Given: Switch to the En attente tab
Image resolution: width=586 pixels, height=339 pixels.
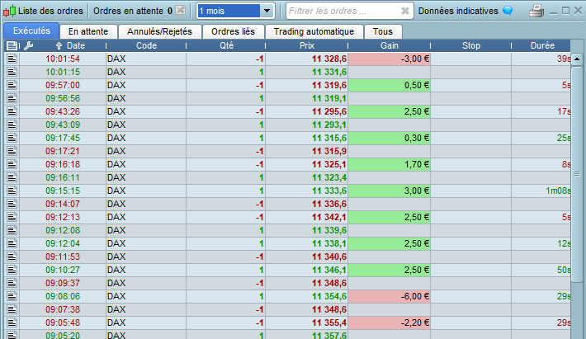Looking at the screenshot, I should point(88,31).
